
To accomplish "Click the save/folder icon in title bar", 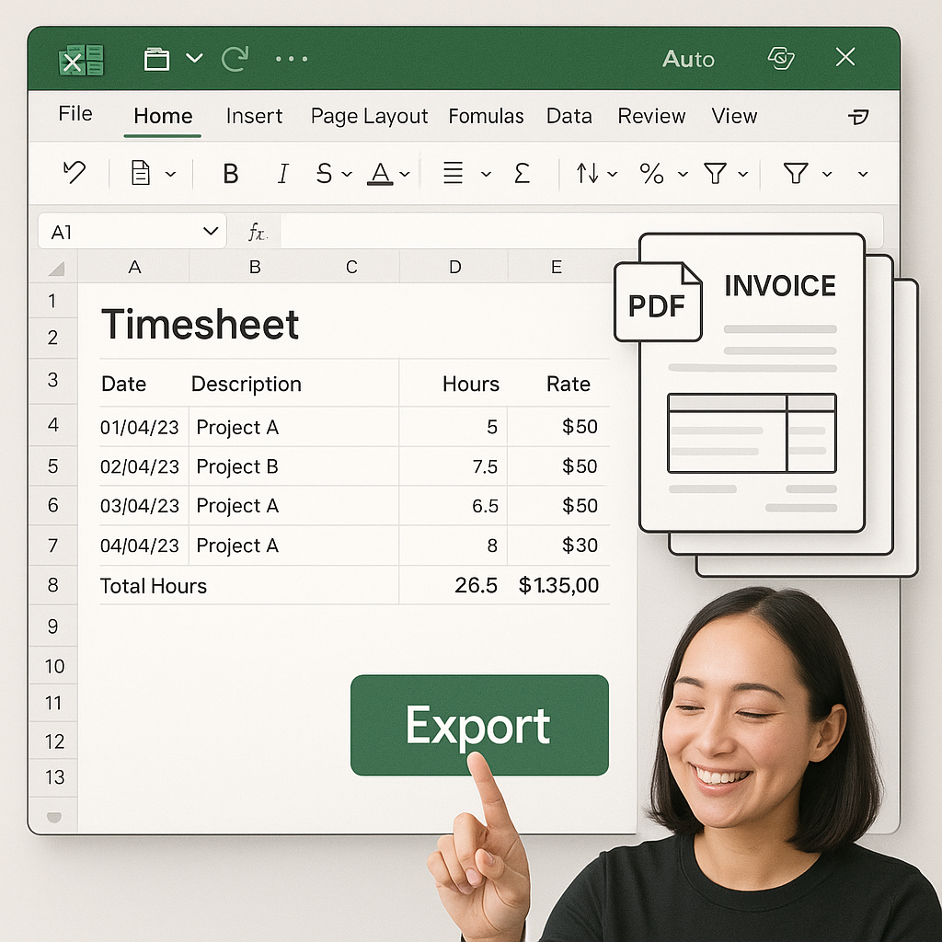I will [x=156, y=59].
